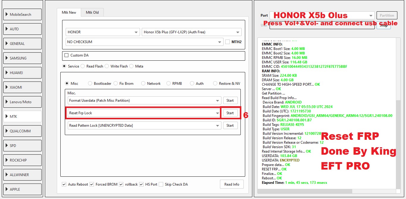Click the Device Brand: ANDROID log line

[x=282, y=102]
